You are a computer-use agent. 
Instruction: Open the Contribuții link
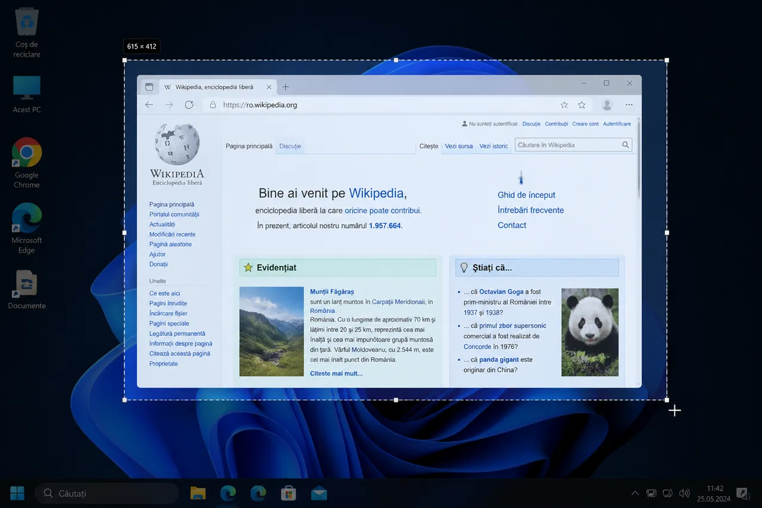tap(557, 124)
